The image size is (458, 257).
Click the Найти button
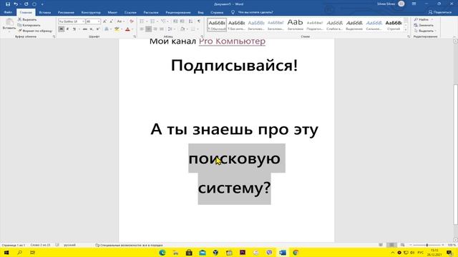422,19
